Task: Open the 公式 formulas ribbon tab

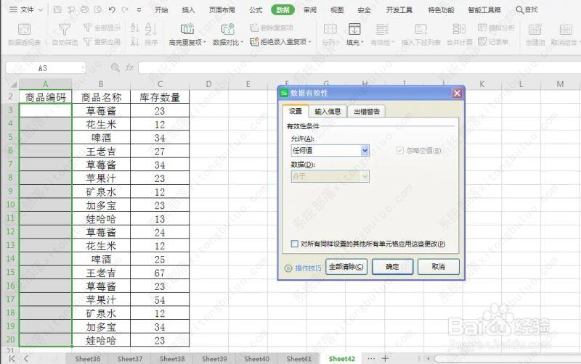Action: (256, 10)
